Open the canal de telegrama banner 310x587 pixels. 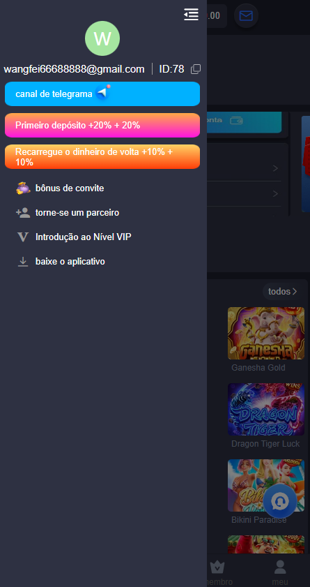(102, 94)
